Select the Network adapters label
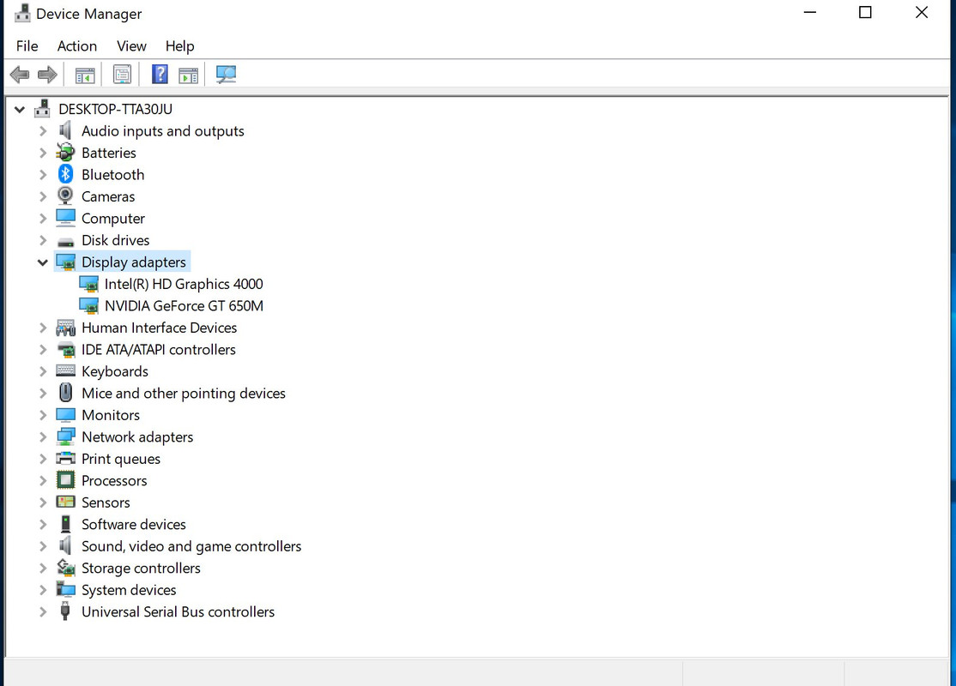956x686 pixels. [137, 436]
